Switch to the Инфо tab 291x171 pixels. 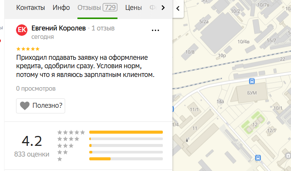61,8
